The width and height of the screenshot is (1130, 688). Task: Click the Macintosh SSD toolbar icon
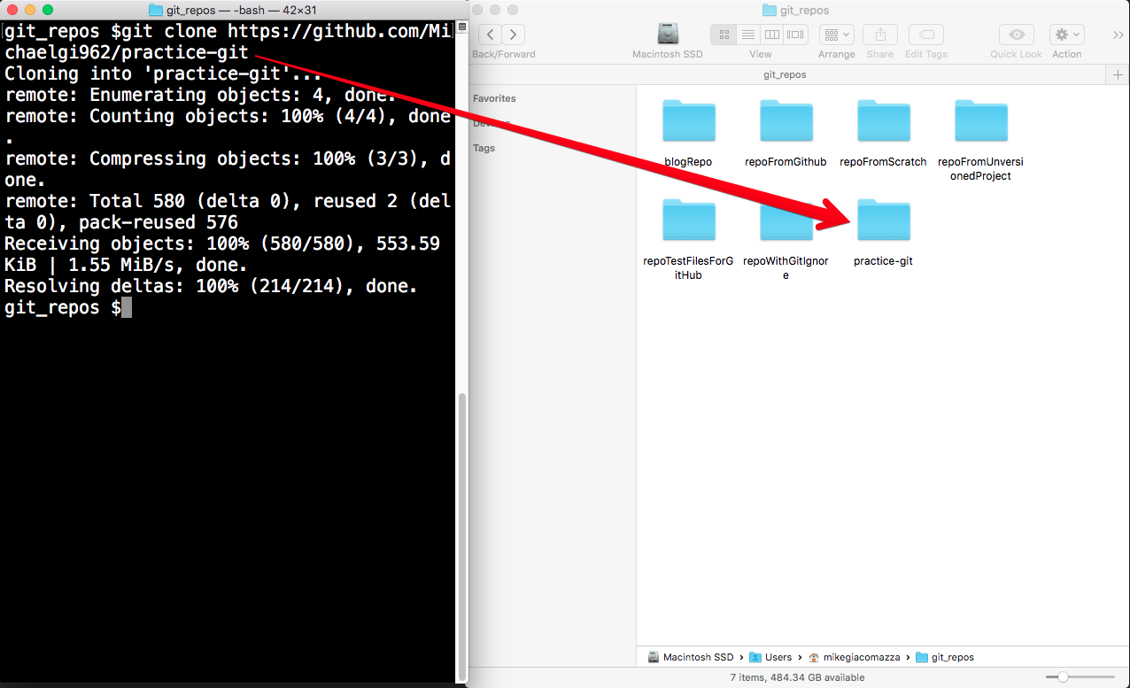[668, 35]
